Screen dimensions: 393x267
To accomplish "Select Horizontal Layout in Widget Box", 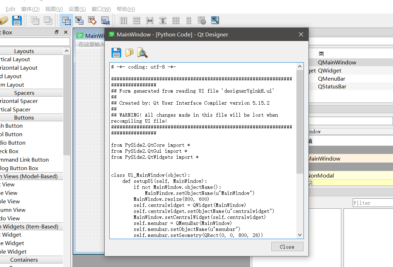I will tap(31, 68).
